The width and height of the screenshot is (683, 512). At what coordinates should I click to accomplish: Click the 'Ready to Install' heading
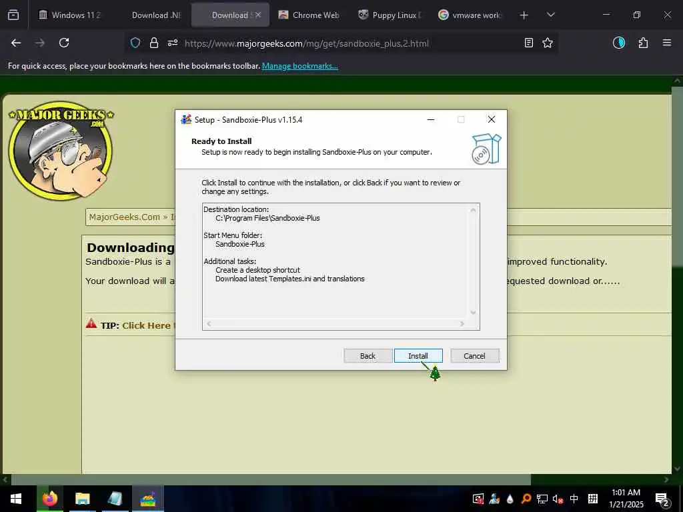click(x=221, y=141)
